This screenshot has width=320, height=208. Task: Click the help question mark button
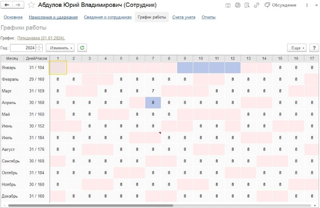click(314, 48)
